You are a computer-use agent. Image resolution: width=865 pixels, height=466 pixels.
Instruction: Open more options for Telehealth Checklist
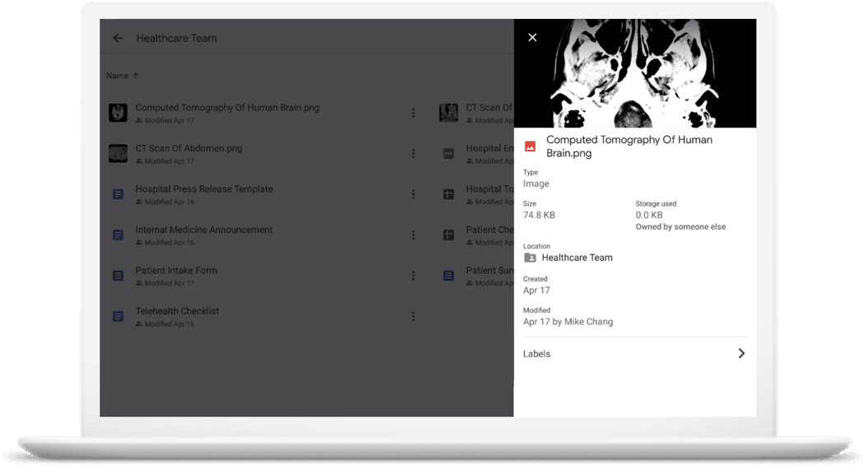[414, 316]
